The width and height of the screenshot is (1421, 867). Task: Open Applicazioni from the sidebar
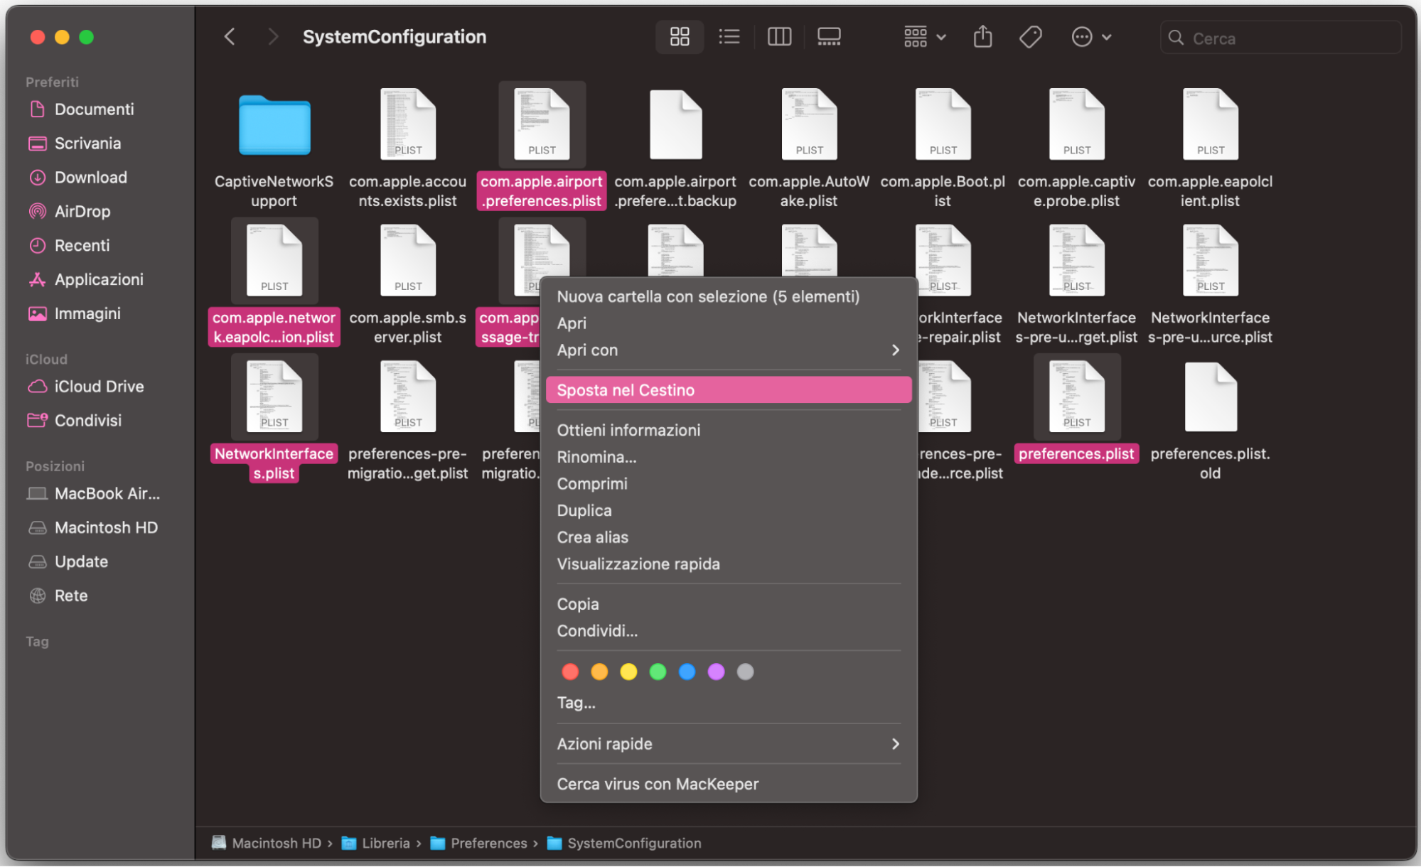click(99, 279)
